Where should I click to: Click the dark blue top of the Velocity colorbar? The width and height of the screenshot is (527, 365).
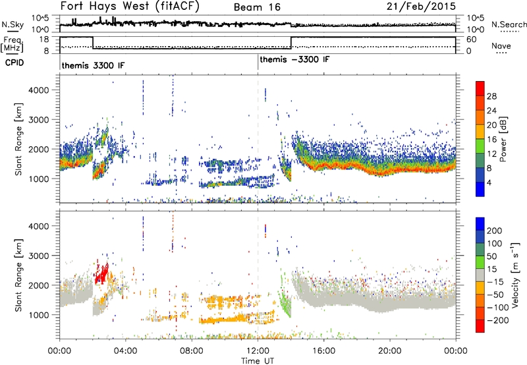(480, 224)
